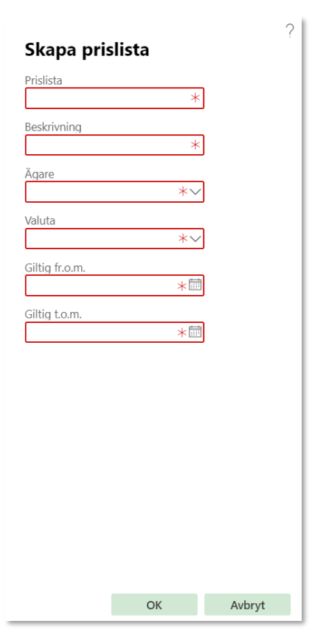Focus the Giltig fr.o.m. date field
Screen dimensions: 312x629
114,285
